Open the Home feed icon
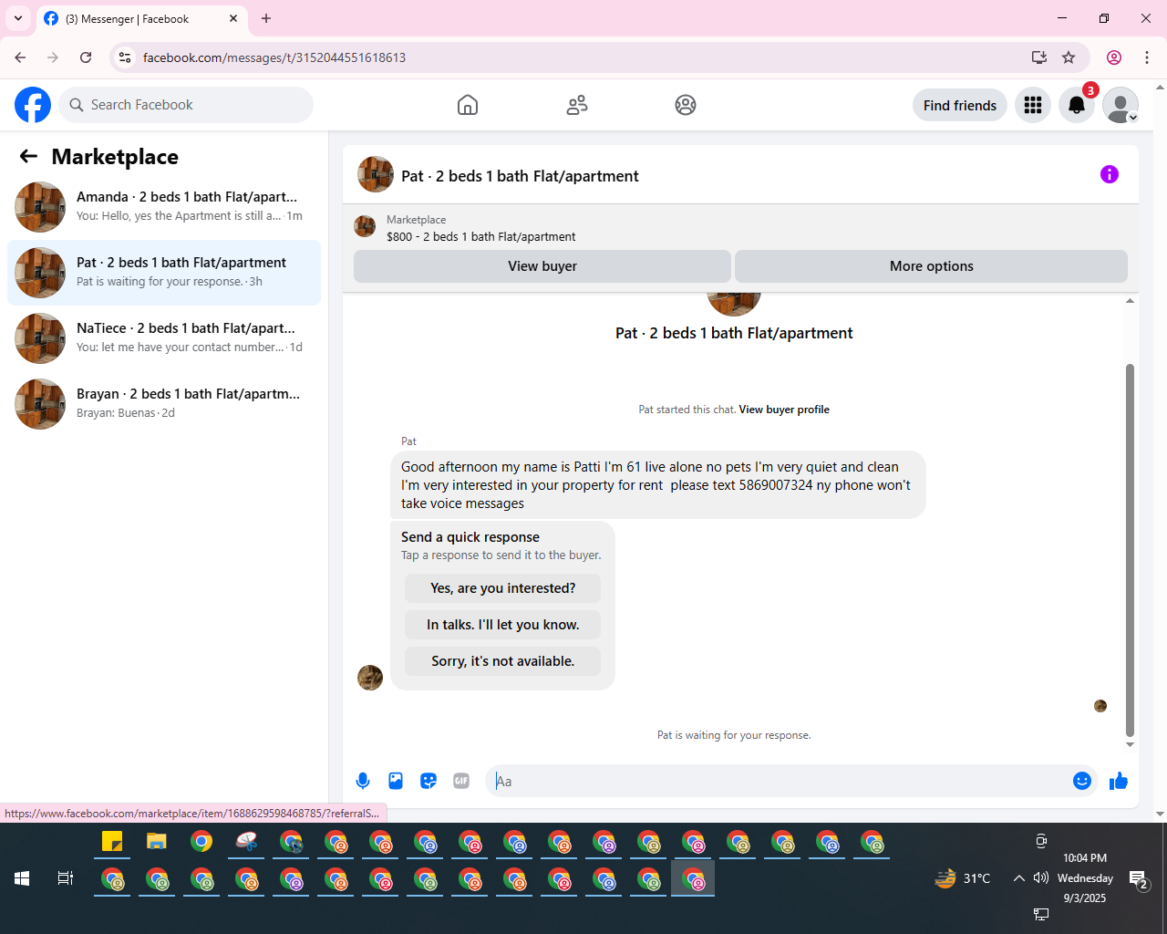This screenshot has height=934, width=1167. pos(468,105)
